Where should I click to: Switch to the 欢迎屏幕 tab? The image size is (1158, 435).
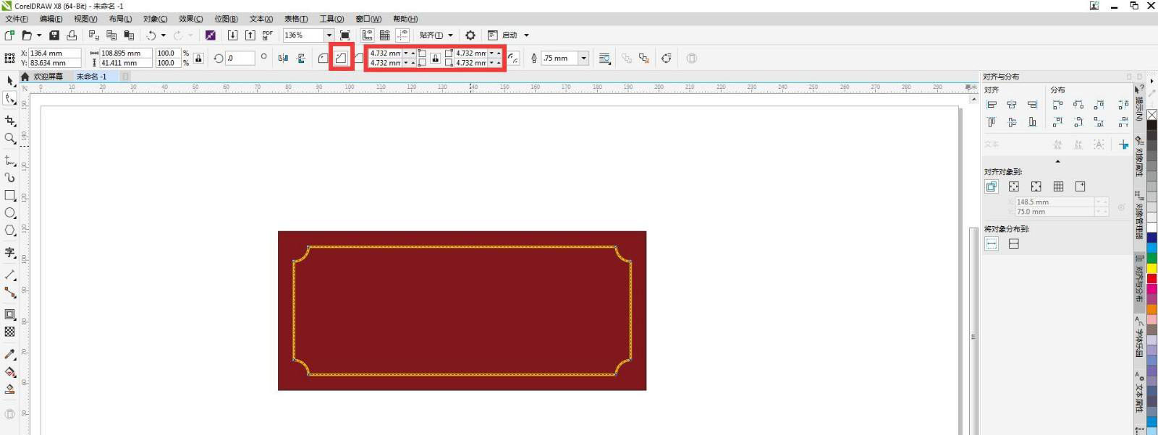pos(48,77)
